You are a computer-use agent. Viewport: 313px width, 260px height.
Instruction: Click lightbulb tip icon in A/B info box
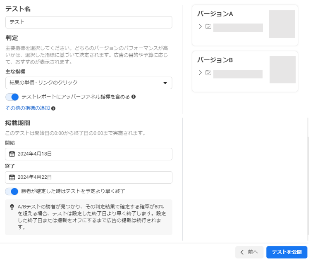pyautogui.click(x=12, y=207)
